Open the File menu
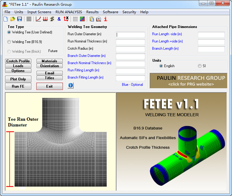Screen dimensions: 232x196 pos(8,12)
